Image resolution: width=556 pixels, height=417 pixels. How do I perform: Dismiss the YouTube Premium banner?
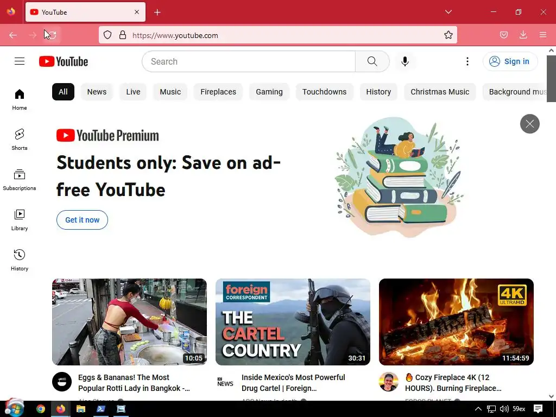(530, 124)
